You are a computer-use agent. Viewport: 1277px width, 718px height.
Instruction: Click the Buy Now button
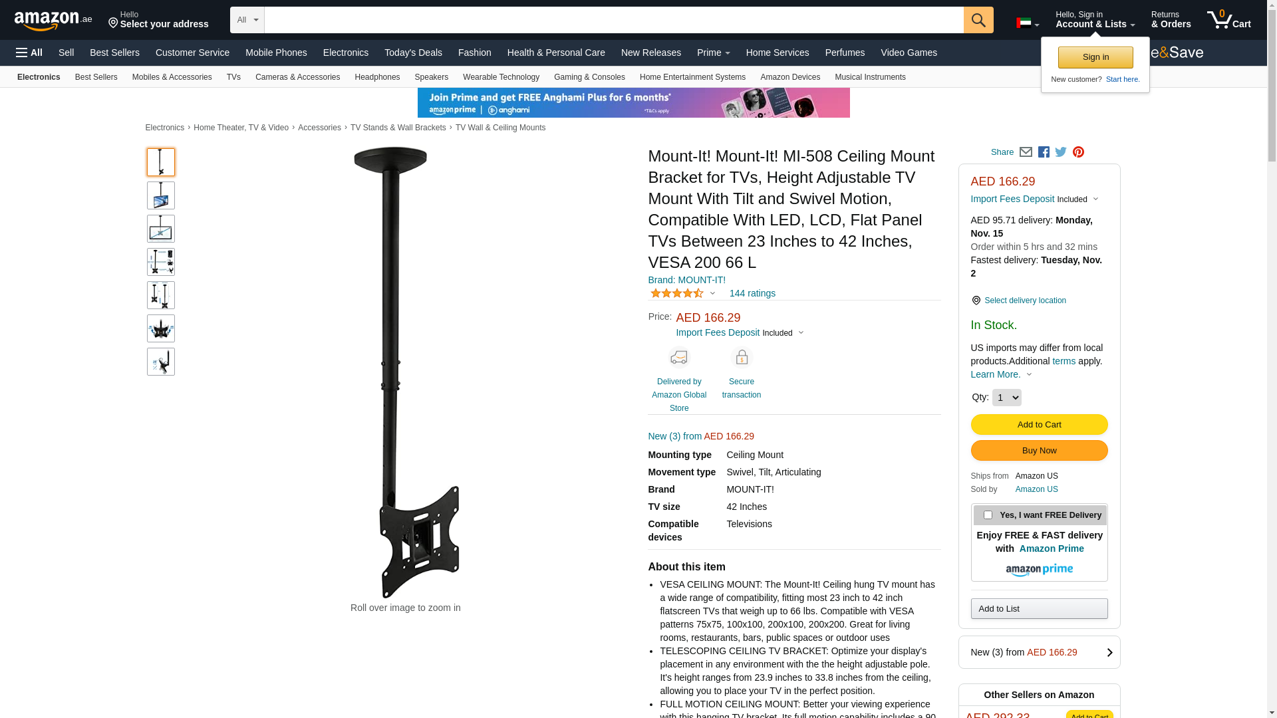point(1039,451)
